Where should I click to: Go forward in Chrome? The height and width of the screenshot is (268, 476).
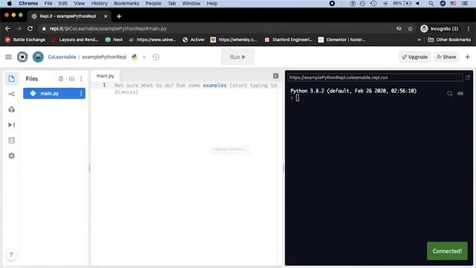tap(19, 28)
